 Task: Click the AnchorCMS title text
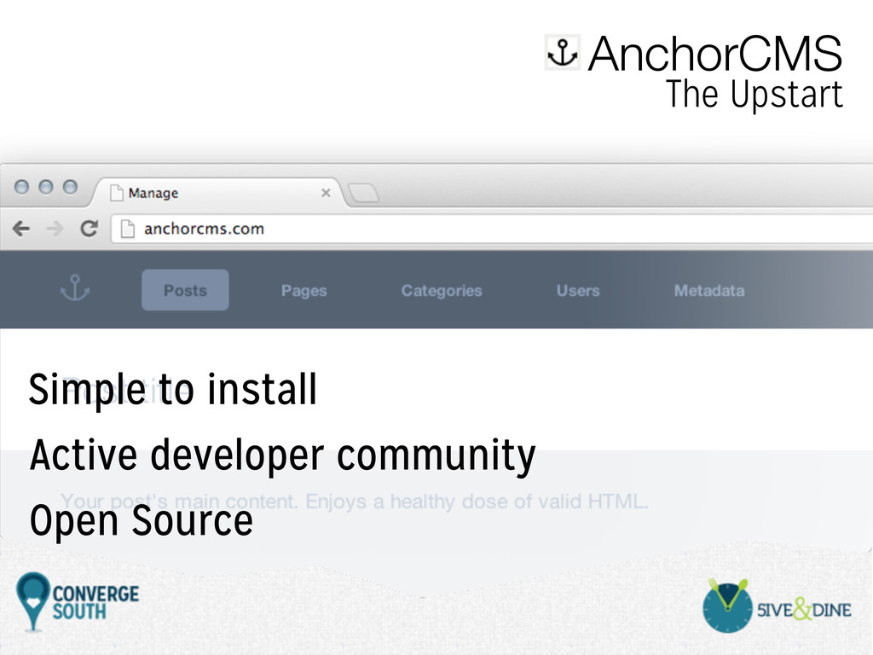point(715,53)
